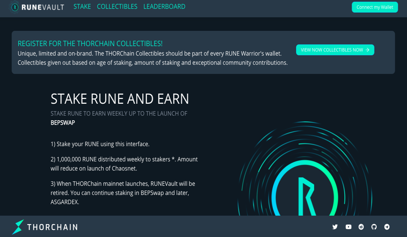Open the COLLECTIBLES nav item

[117, 6]
